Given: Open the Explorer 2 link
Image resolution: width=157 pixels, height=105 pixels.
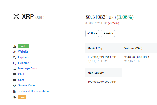Looking at the screenshot, I should pyautogui.click(x=24, y=63).
